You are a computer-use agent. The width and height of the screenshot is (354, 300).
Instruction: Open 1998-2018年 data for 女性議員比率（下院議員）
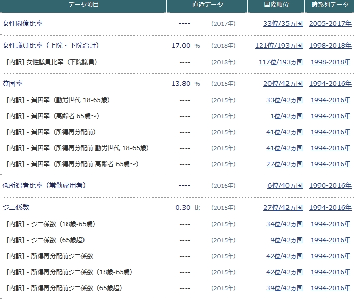tap(330, 62)
